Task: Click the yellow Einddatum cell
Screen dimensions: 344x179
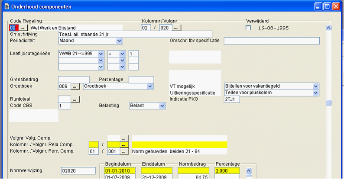Action: pos(157,171)
